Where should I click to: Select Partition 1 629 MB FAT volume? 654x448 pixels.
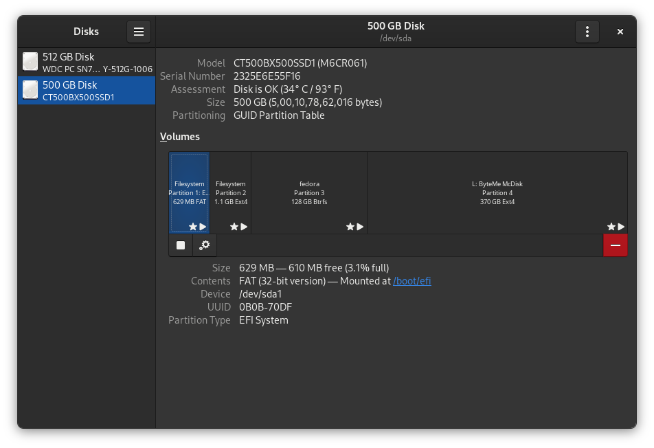coord(190,192)
